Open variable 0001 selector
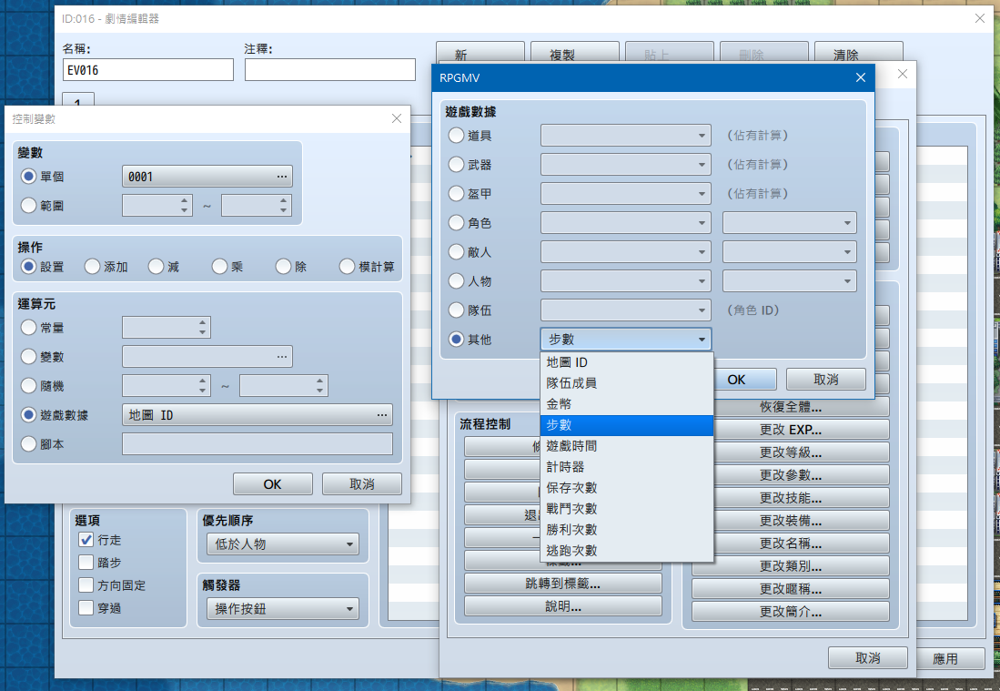The height and width of the screenshot is (691, 1000). (x=207, y=177)
